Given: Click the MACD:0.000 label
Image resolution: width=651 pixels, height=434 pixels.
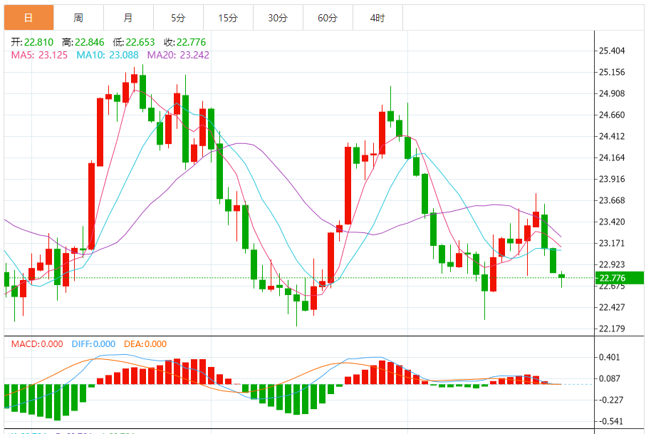Looking at the screenshot, I should [x=37, y=344].
